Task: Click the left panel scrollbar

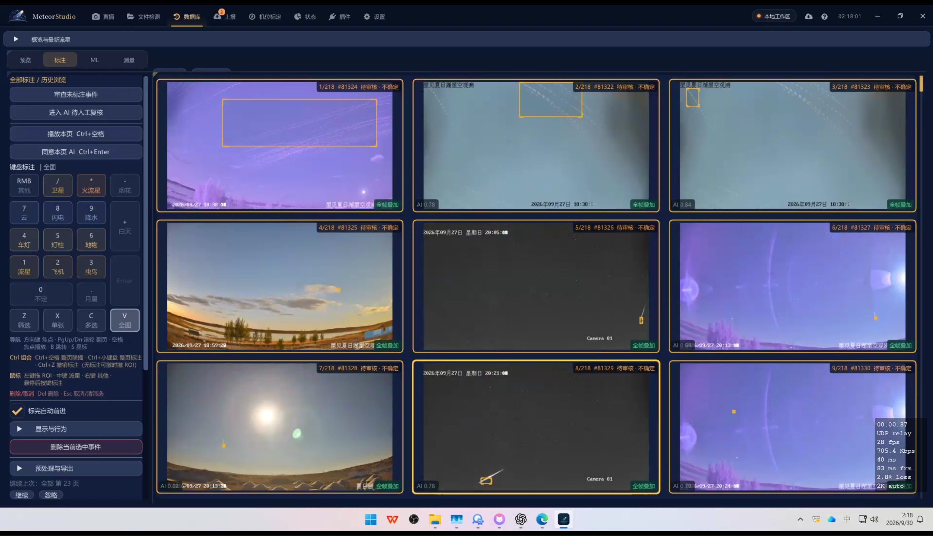Action: [x=145, y=223]
